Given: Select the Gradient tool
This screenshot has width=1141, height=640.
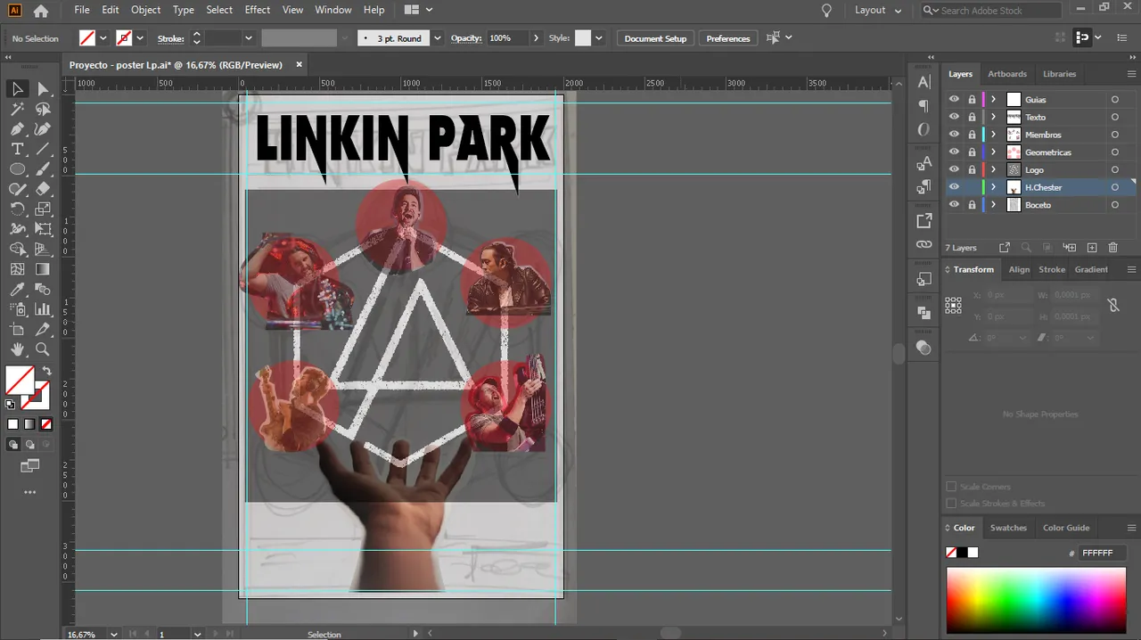Looking at the screenshot, I should [43, 269].
